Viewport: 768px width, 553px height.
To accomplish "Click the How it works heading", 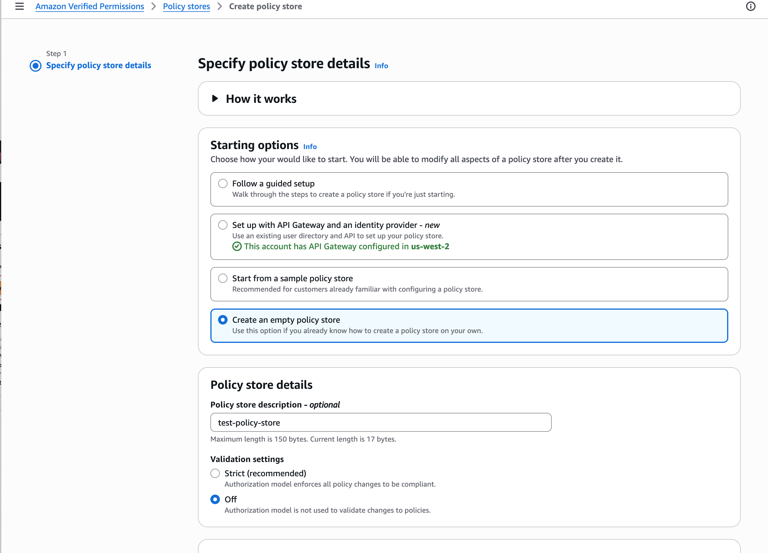I will (x=261, y=99).
